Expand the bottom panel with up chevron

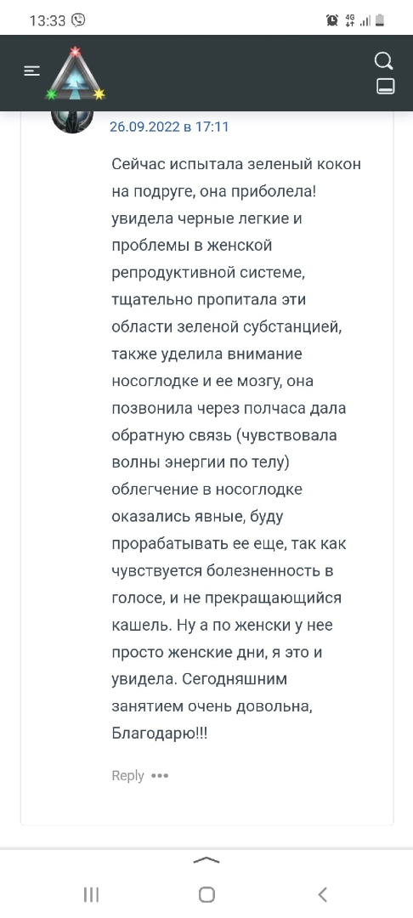[x=206, y=860]
